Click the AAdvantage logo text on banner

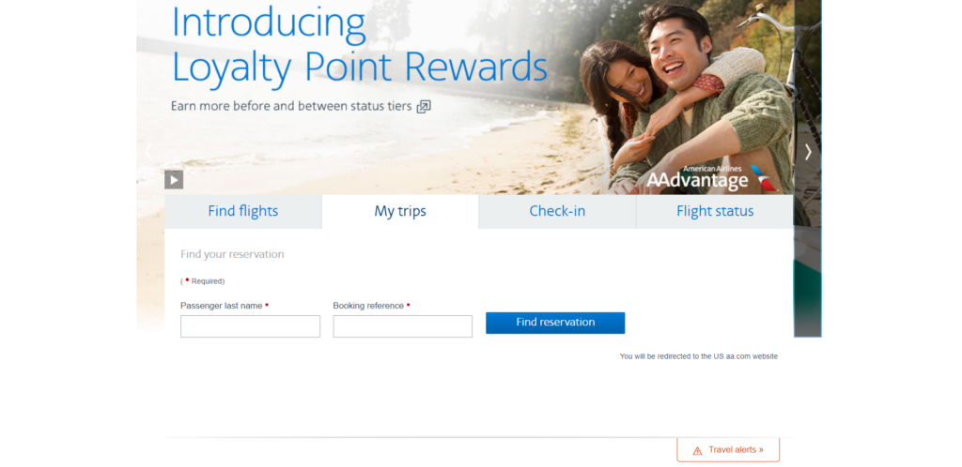(x=697, y=180)
